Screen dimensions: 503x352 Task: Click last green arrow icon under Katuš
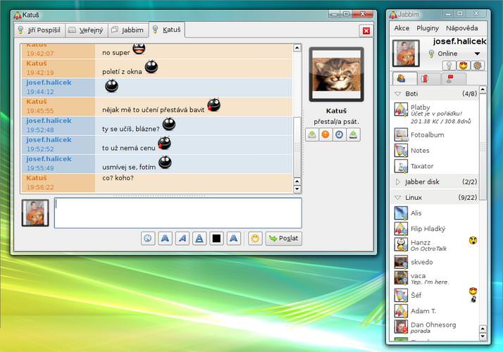353,134
